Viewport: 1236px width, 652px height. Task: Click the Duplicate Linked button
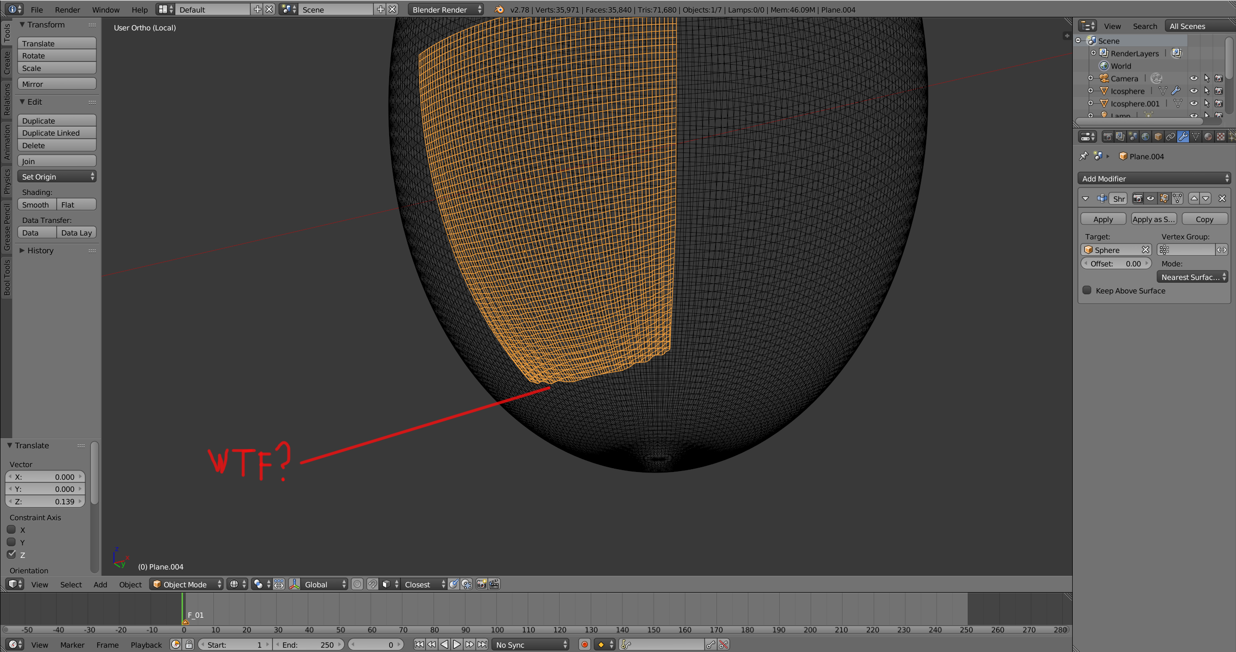(x=56, y=133)
